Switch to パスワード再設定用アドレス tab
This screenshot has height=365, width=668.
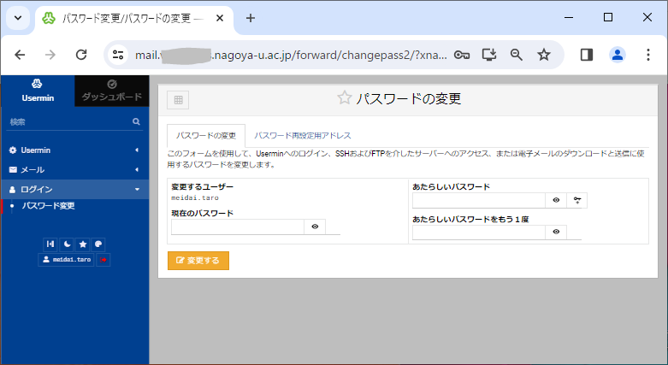pos(303,135)
